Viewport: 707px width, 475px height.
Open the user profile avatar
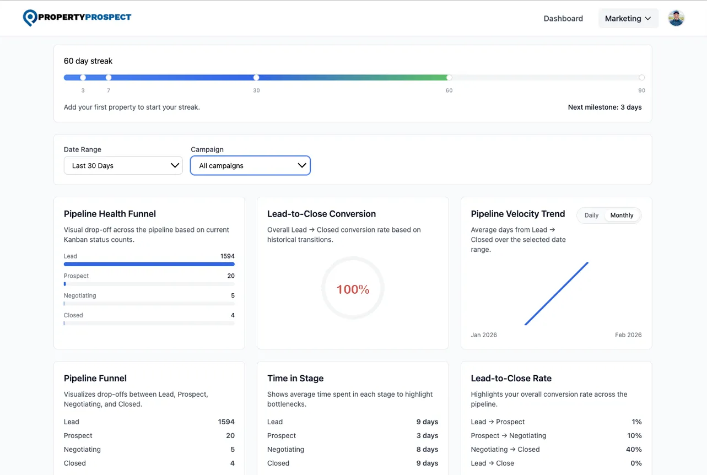pyautogui.click(x=676, y=17)
